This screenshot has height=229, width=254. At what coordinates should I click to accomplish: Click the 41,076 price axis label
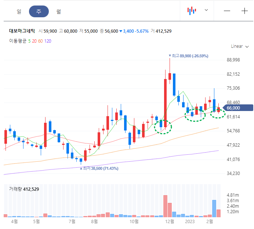click(x=233, y=160)
